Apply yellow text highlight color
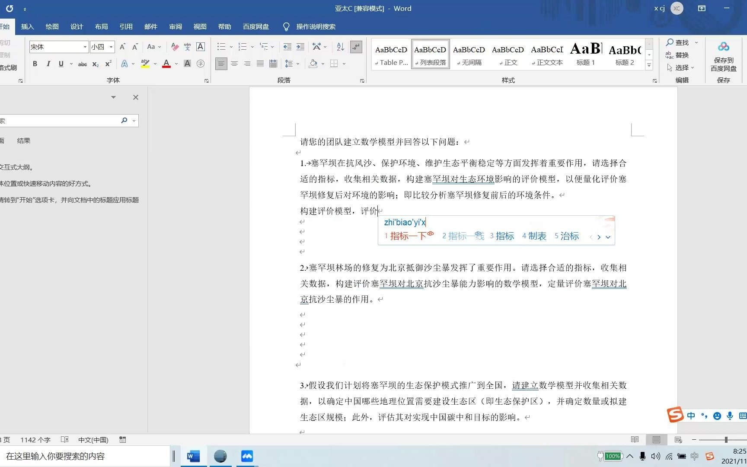The image size is (747, 467). [x=145, y=64]
